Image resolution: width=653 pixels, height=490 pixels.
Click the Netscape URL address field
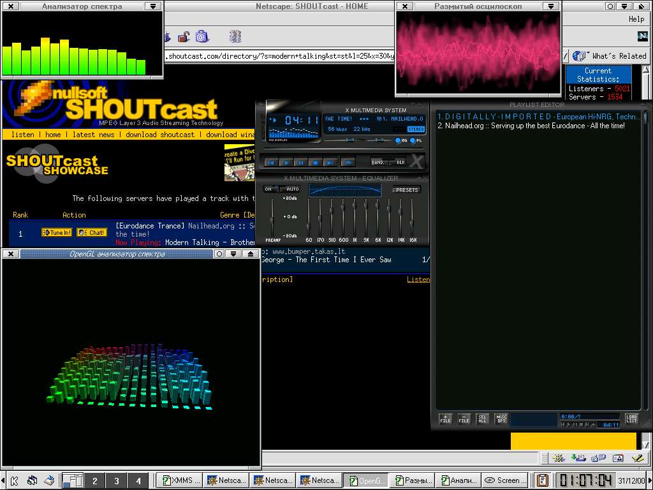pos(279,56)
